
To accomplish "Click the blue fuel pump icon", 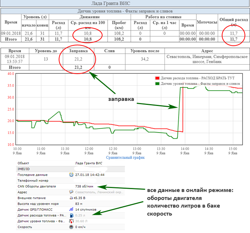I will [x=71, y=215].
